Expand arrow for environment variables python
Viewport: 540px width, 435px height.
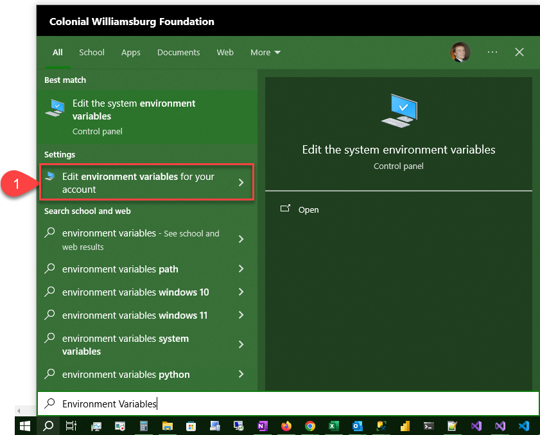(x=241, y=374)
